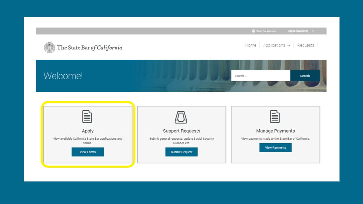Click The State Bar of California title text
Image resolution: width=363 pixels, height=204 pixels.
coord(90,47)
